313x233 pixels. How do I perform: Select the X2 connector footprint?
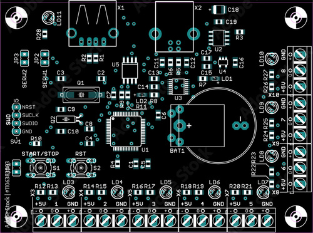tap(174, 26)
